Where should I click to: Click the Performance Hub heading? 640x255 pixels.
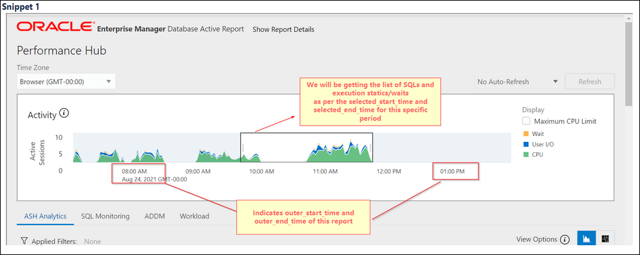(x=62, y=51)
